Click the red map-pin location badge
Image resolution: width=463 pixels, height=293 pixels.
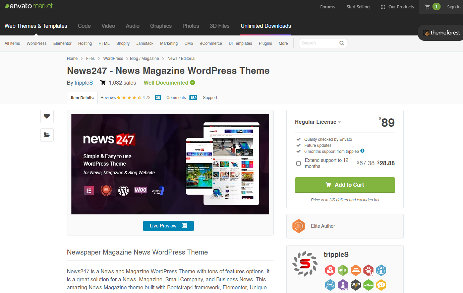pyautogui.click(x=330, y=270)
